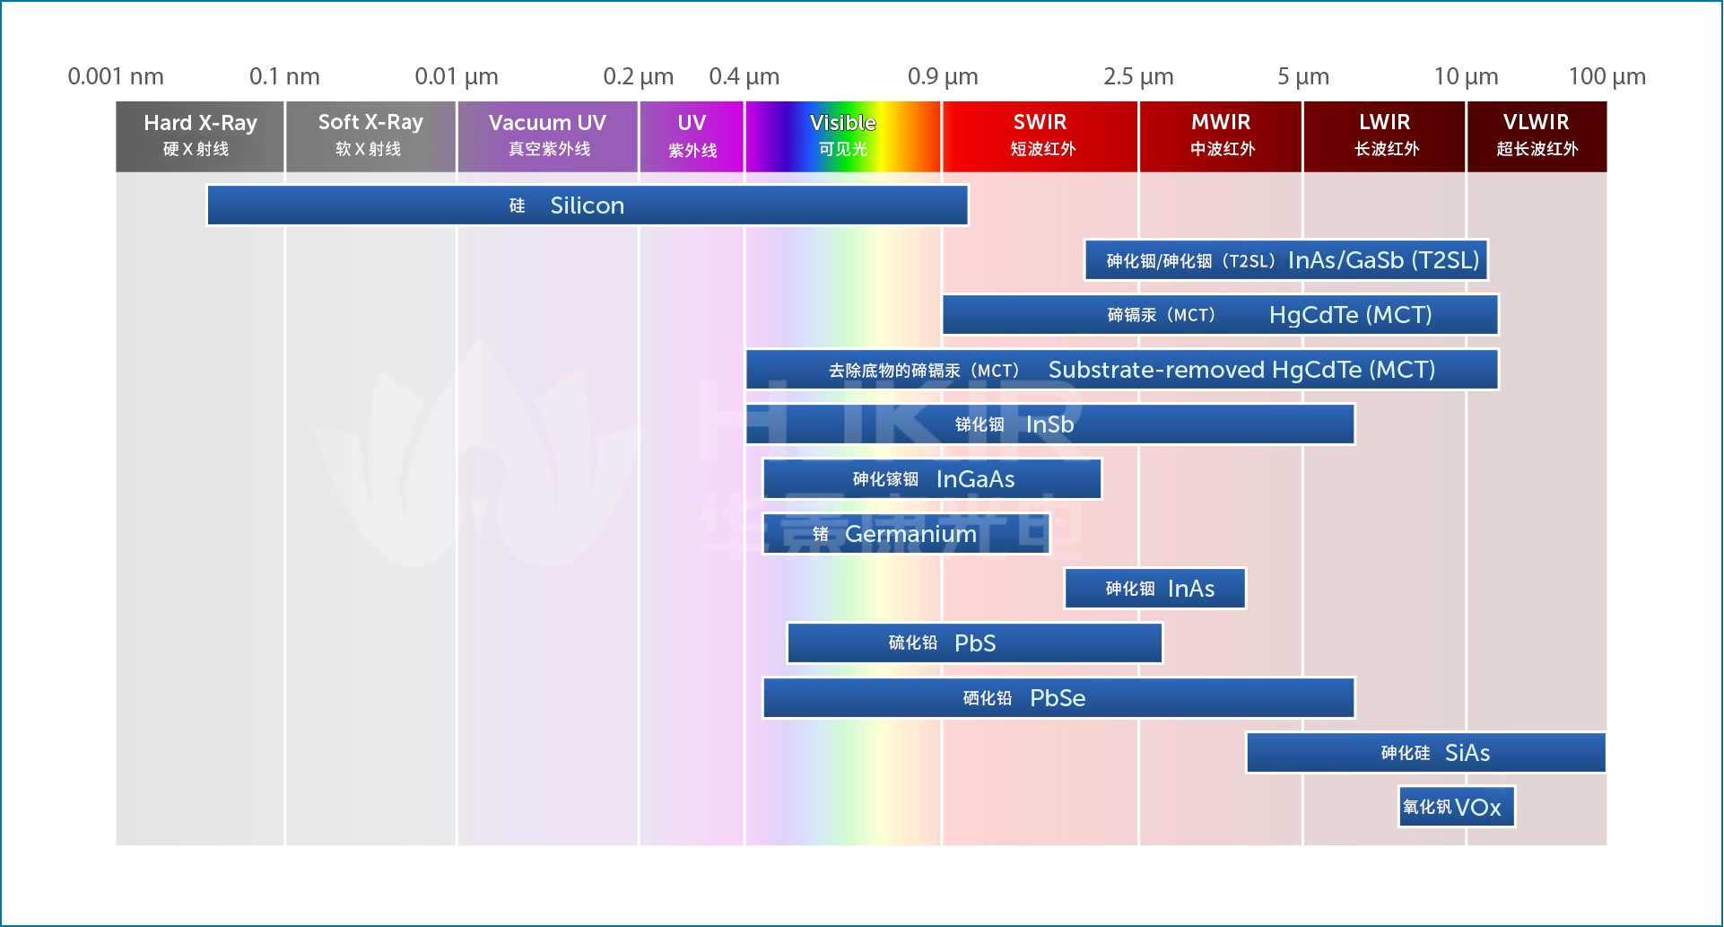Select the InAs detector bar
The width and height of the screenshot is (1724, 927).
(x=1155, y=589)
